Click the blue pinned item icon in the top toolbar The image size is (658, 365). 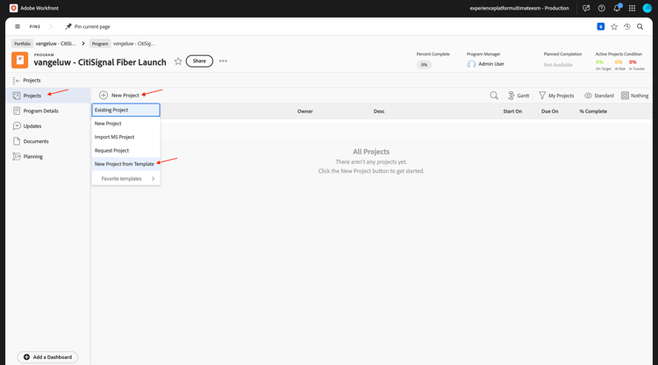click(600, 26)
